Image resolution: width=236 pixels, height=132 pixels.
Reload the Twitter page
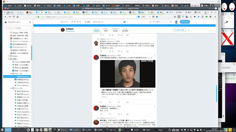[14, 17]
